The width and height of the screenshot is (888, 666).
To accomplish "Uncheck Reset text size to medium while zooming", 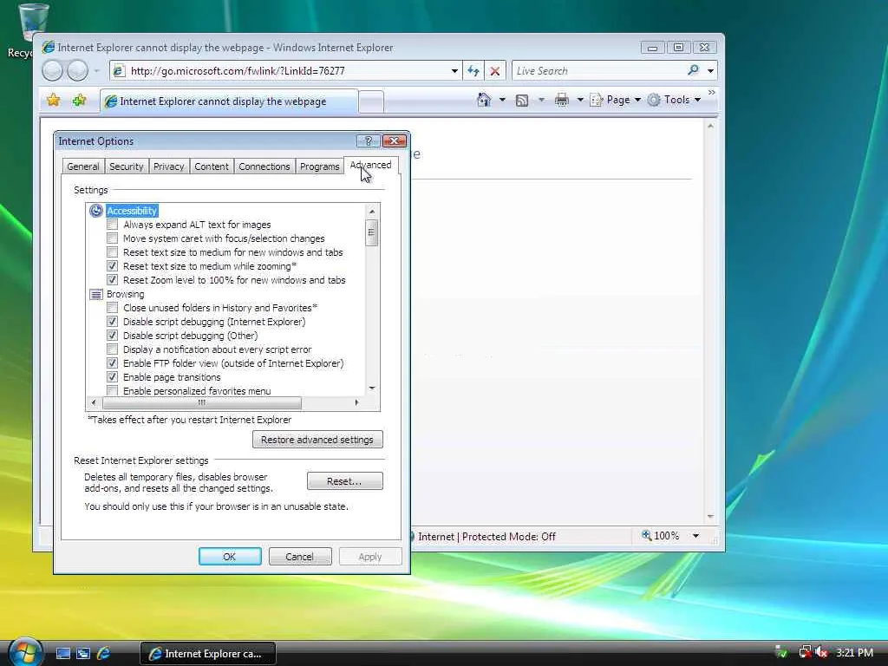I will (112, 266).
